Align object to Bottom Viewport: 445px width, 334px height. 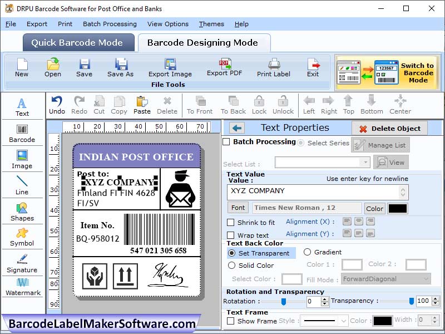pos(372,105)
